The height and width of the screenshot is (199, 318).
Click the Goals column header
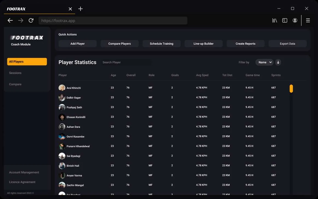coord(175,75)
